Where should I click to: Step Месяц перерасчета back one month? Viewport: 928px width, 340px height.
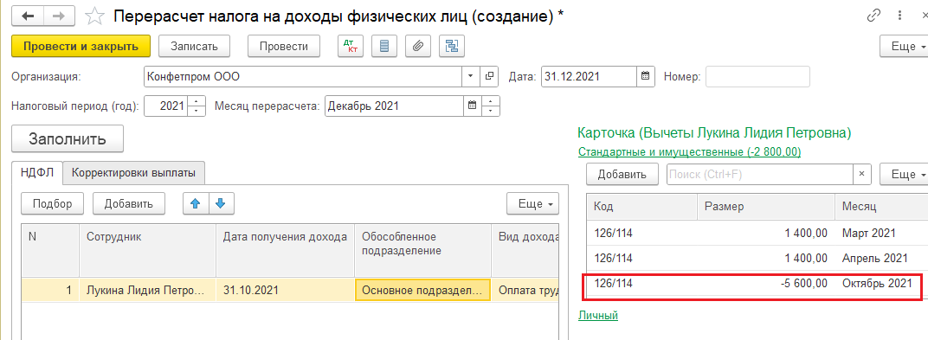tap(491, 111)
